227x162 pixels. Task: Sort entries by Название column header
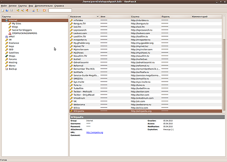point(84,17)
